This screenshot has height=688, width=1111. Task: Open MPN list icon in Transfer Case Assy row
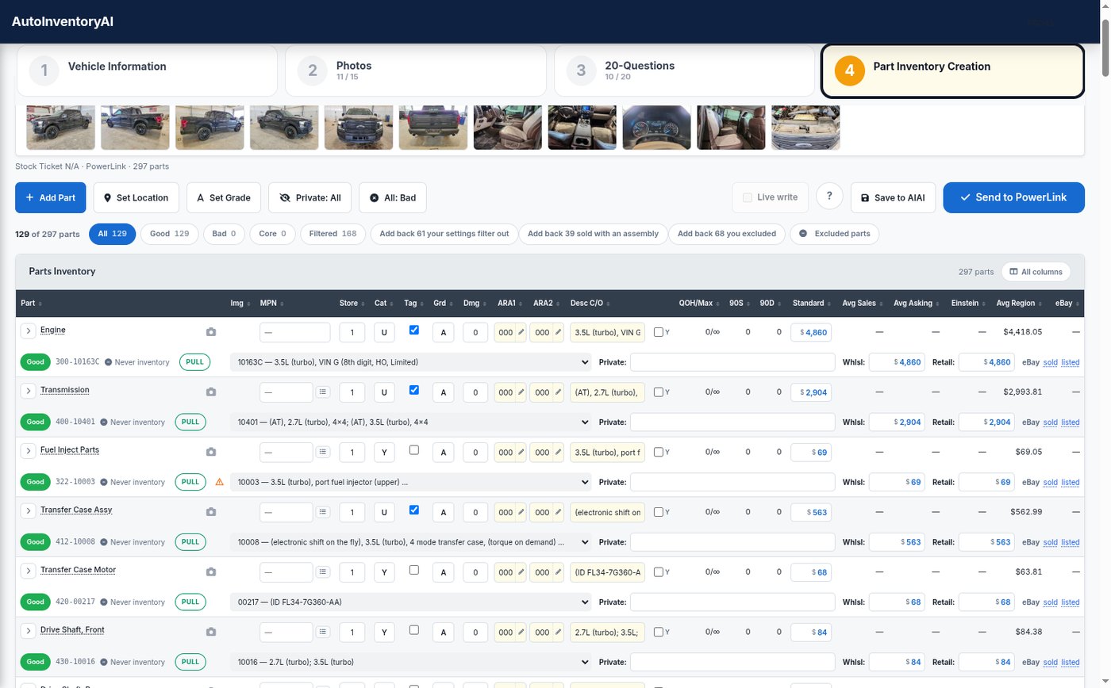(x=323, y=512)
